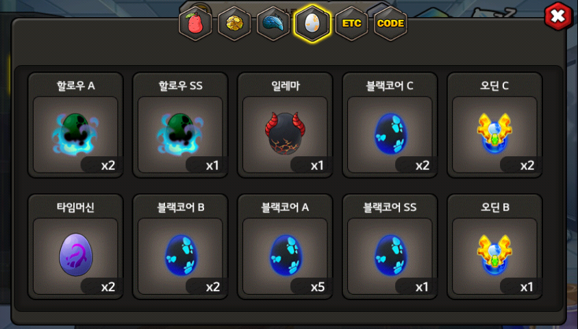Open the CODE tab
Screen dimensions: 578x329
[x=390, y=23]
